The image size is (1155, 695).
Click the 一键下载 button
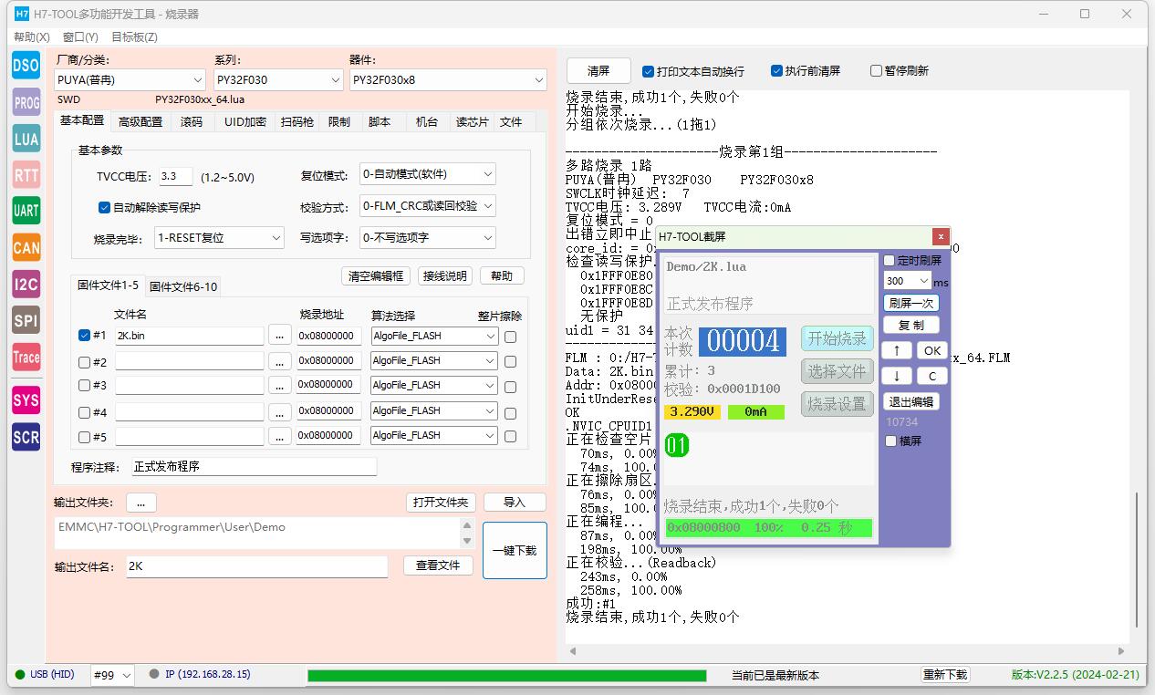pos(515,551)
